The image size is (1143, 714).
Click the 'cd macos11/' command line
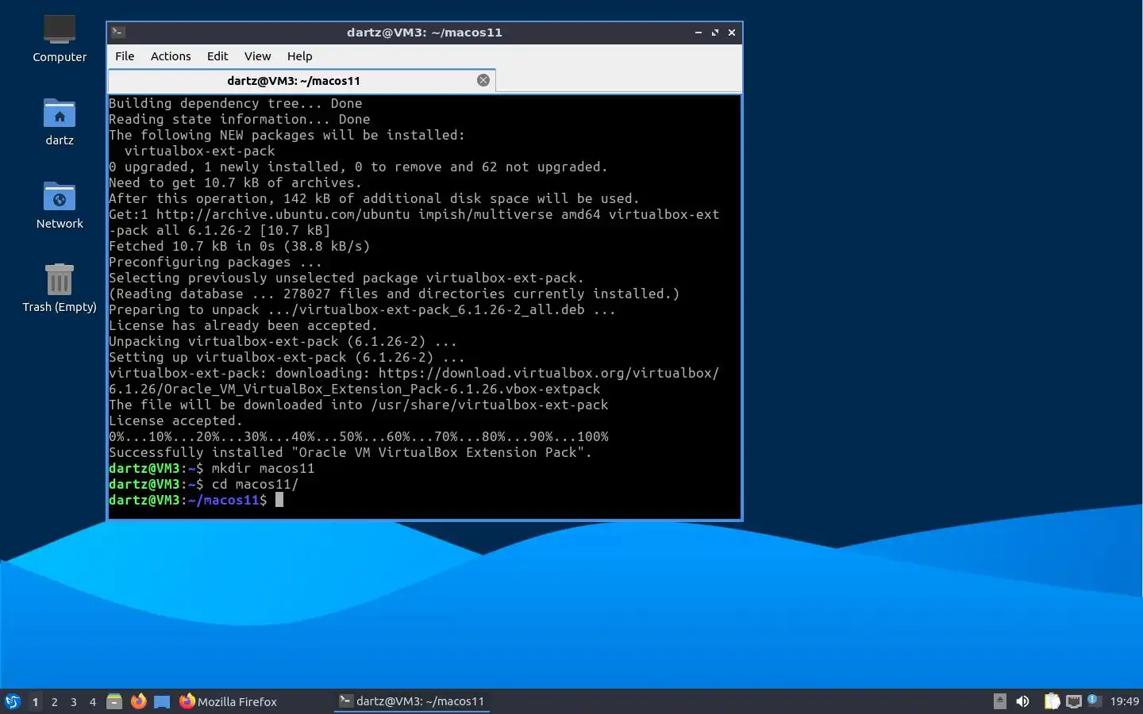[204, 484]
